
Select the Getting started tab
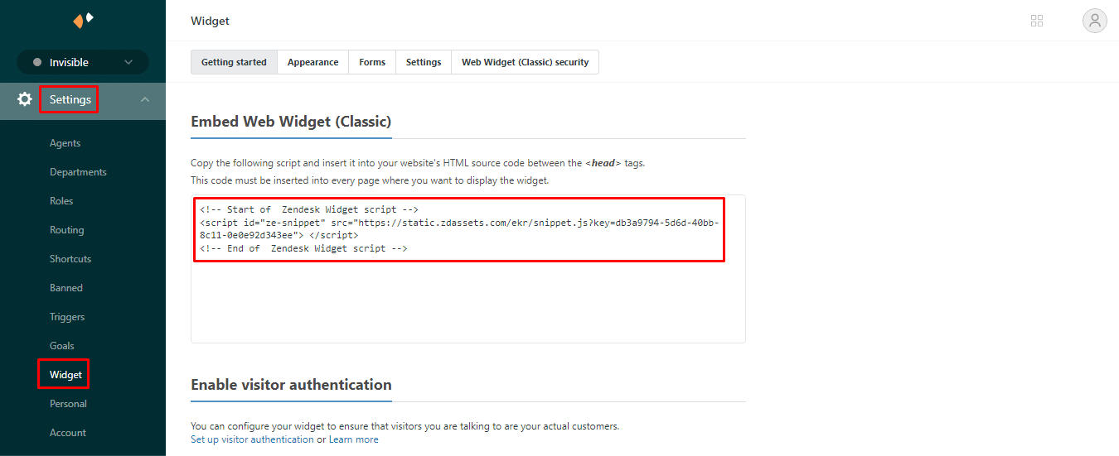234,62
